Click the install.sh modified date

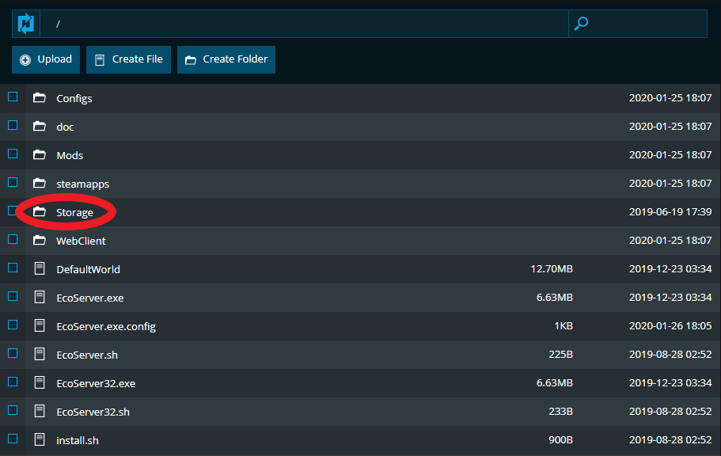click(x=670, y=440)
